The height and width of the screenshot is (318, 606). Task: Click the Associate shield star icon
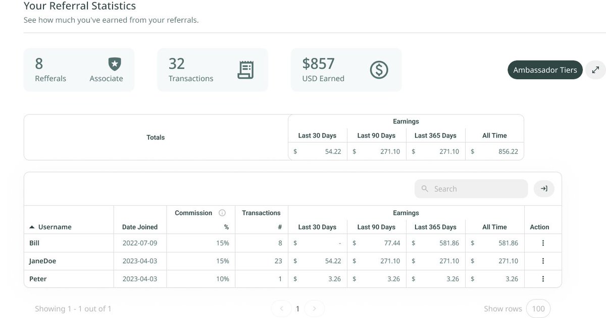[115, 64]
